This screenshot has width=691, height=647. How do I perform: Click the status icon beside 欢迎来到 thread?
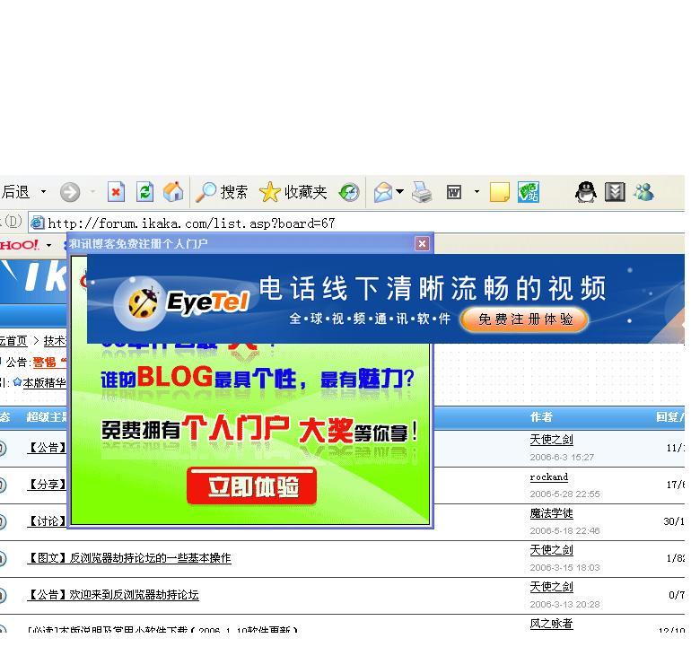pos(2,596)
